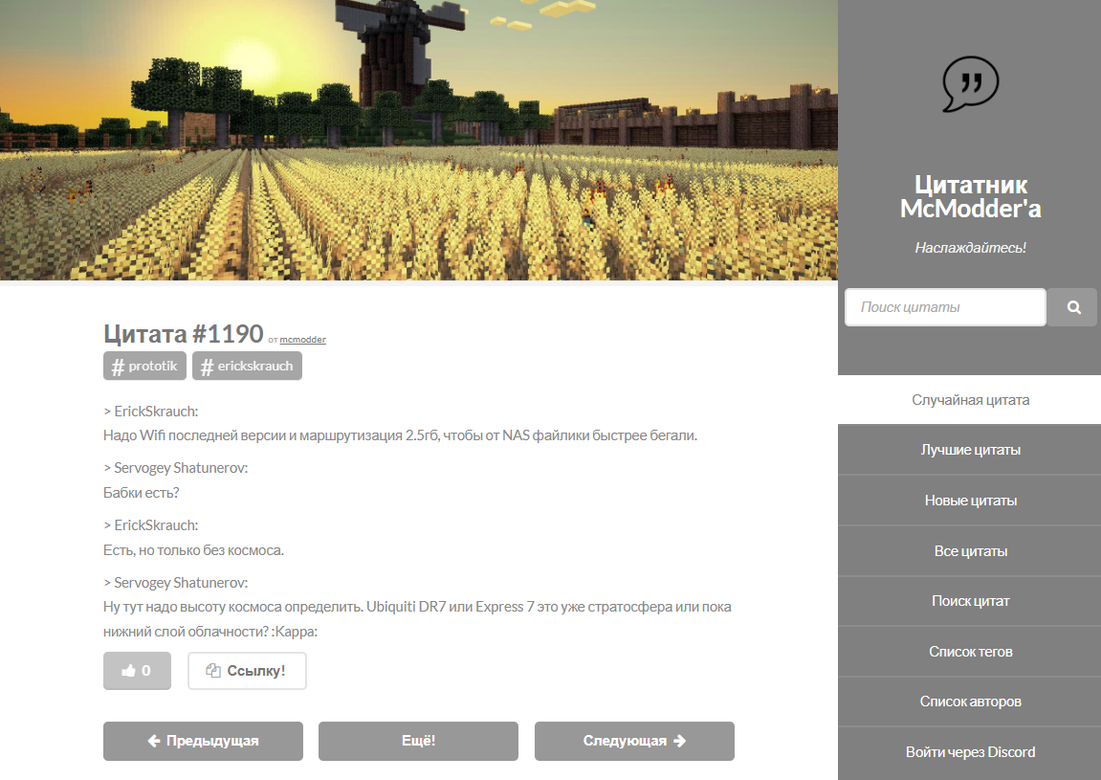Focus the Поиск цитаты search field
The width and height of the screenshot is (1101, 780).
(x=945, y=307)
